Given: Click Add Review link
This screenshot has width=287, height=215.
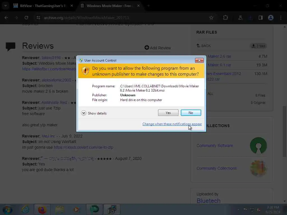Looking at the screenshot, I should [158, 48].
